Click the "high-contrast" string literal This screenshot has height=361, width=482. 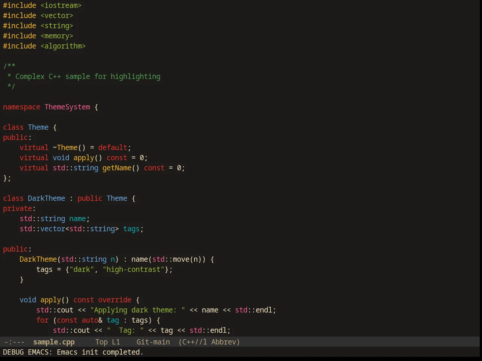[133, 270]
